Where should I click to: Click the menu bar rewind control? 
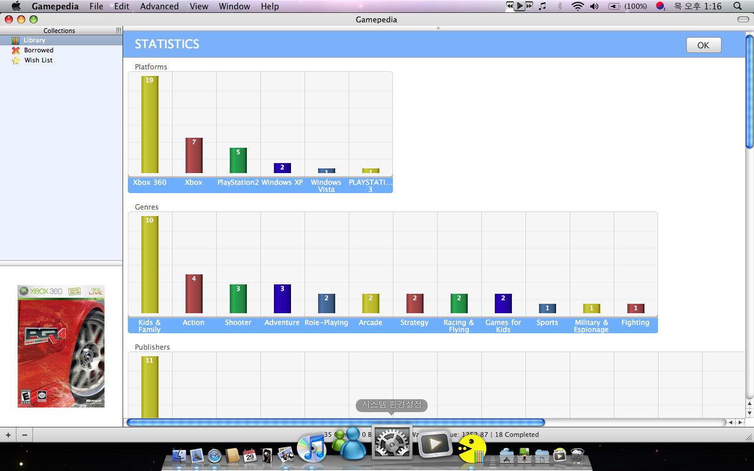pyautogui.click(x=510, y=6)
